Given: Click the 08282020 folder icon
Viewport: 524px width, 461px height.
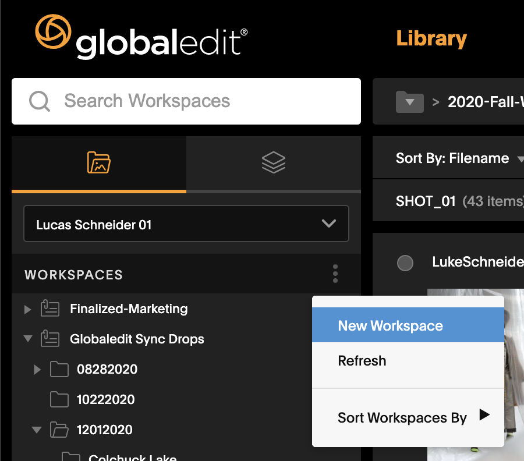Looking at the screenshot, I should [59, 369].
